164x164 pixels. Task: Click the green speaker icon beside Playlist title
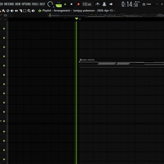(x=40, y=11)
